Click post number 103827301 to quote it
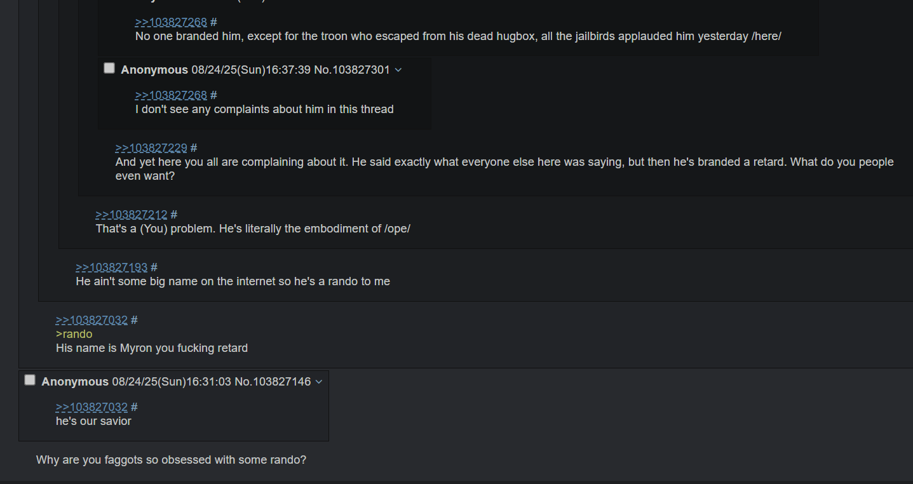 click(360, 70)
